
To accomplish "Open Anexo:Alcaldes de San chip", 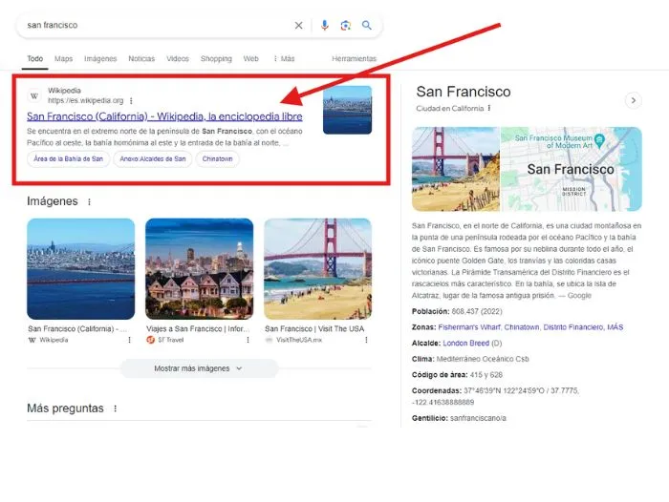I will tap(153, 159).
